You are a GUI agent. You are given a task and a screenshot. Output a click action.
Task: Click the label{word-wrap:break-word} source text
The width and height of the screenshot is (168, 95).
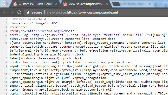click(34, 58)
